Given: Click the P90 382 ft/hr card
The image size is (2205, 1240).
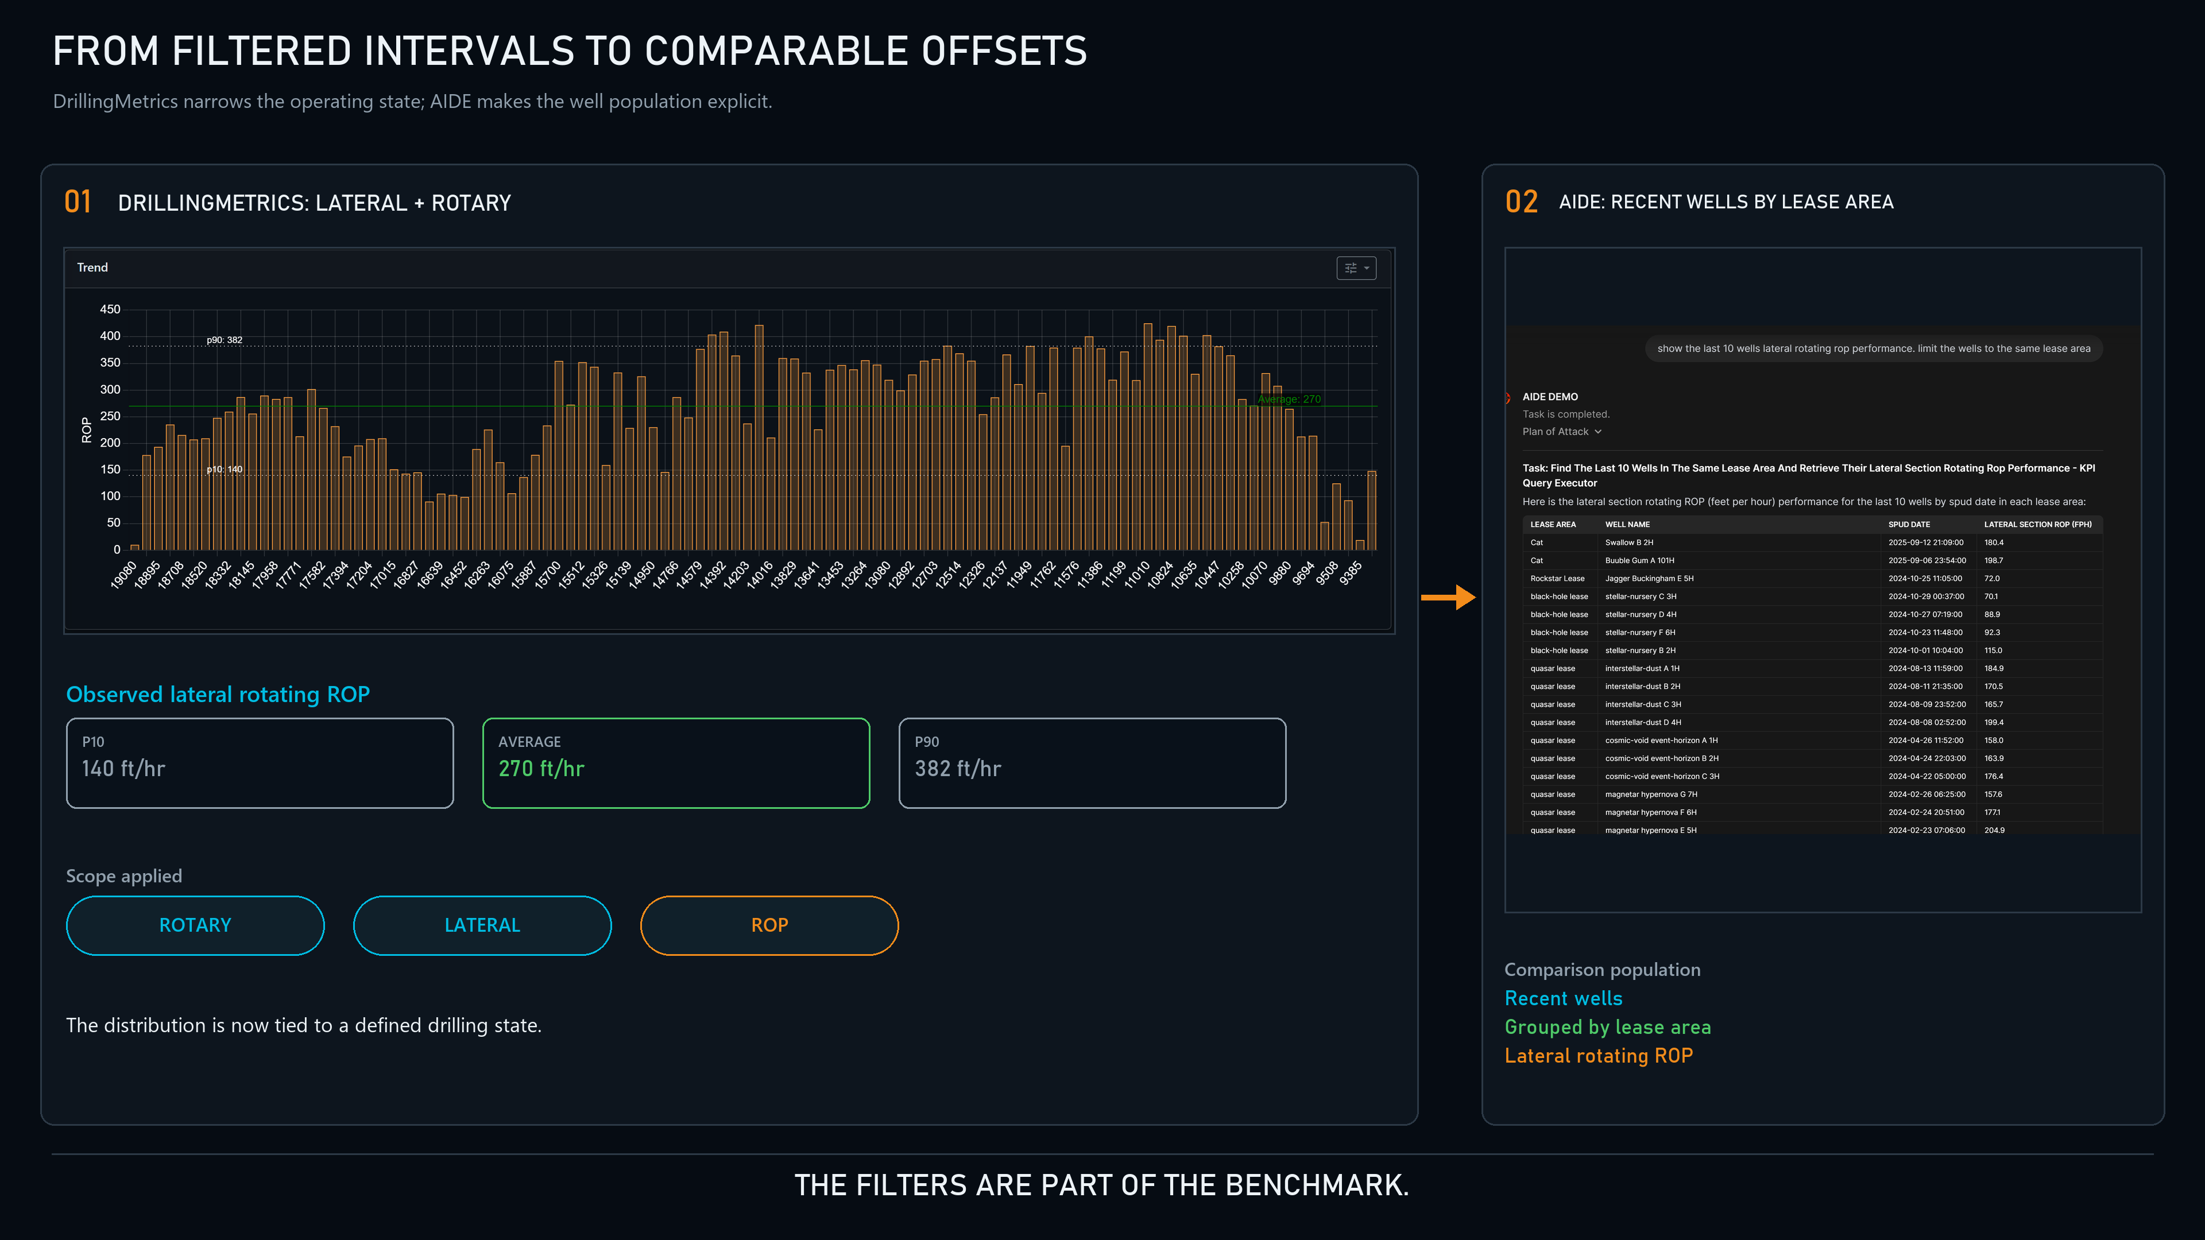Looking at the screenshot, I should [1092, 762].
